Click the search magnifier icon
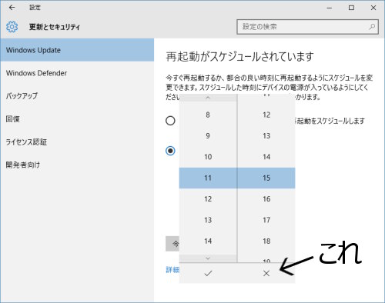Image resolution: width=385 pixels, height=303 pixels. click(372, 27)
